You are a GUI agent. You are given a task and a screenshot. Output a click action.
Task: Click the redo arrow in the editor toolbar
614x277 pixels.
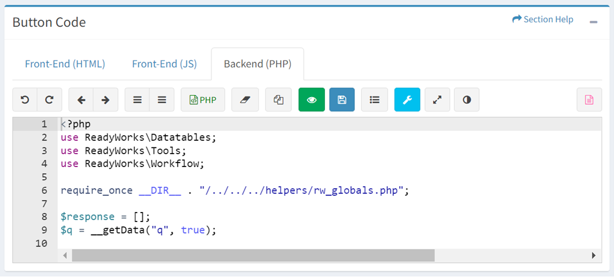coord(49,100)
